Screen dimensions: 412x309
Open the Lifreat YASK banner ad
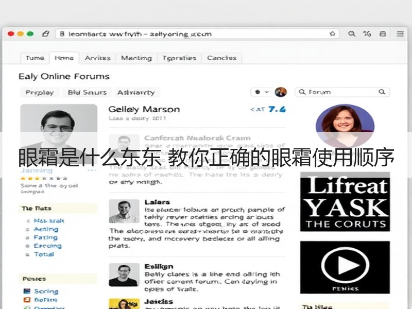[x=345, y=202]
